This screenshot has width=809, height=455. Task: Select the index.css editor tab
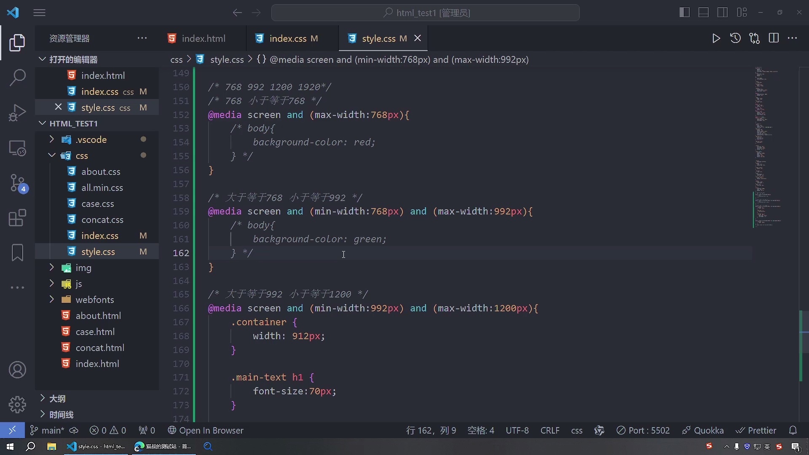[x=292, y=38]
